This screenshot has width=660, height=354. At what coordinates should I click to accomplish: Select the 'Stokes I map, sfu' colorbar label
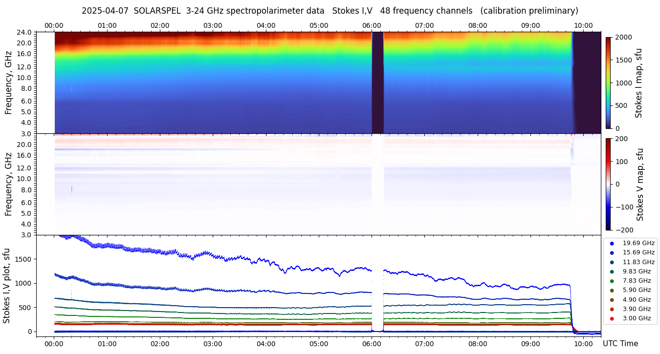pos(638,83)
